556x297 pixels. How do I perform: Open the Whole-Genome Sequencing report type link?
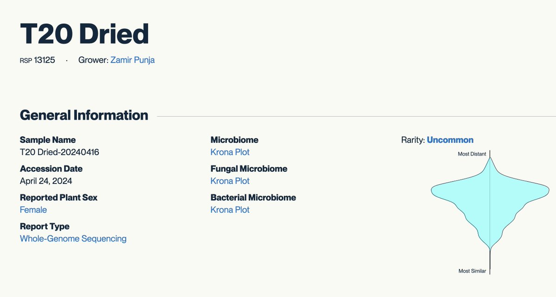(x=73, y=239)
